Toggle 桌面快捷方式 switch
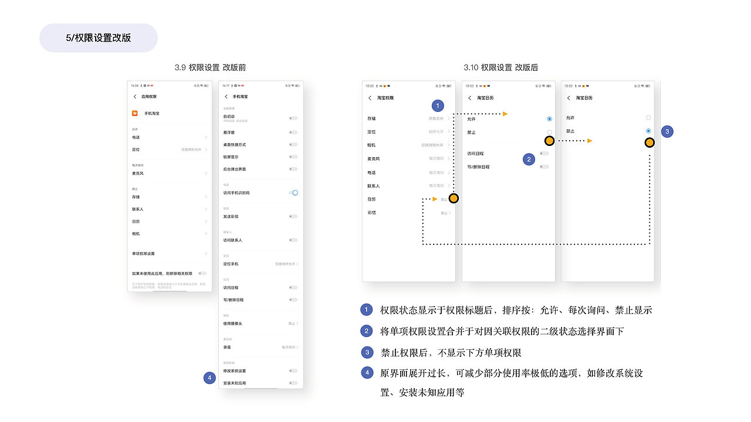751x422 pixels. pos(293,144)
